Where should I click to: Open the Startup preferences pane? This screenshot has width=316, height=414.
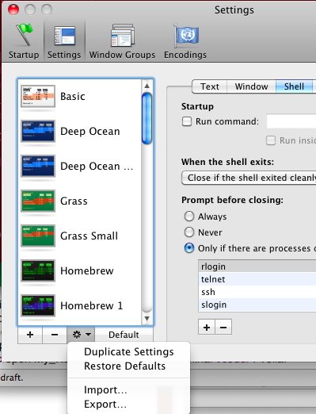click(x=24, y=41)
